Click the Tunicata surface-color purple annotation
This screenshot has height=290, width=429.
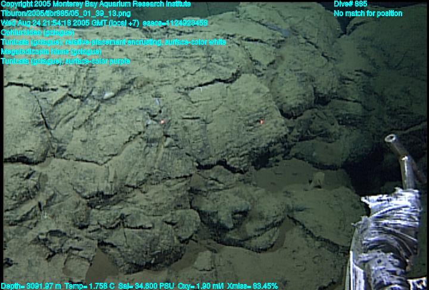point(65,61)
